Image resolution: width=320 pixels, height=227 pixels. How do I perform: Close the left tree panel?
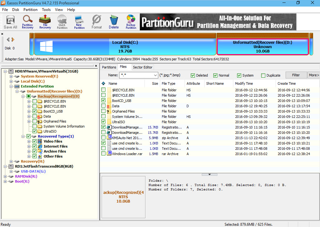click(x=96, y=66)
